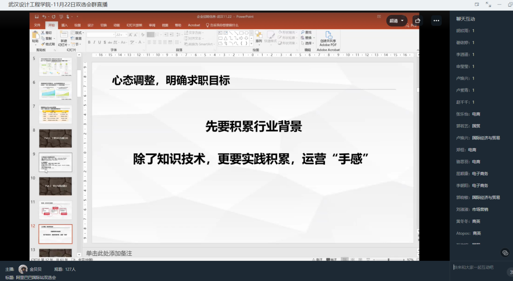Click the Arrange (排列) icon
This screenshot has width=513, height=281.
click(x=259, y=36)
